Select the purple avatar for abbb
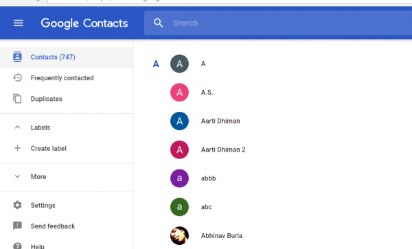The image size is (412, 249). tap(179, 178)
